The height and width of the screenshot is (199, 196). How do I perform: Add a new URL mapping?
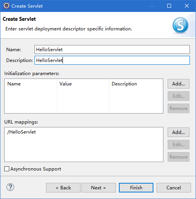pyautogui.click(x=178, y=132)
